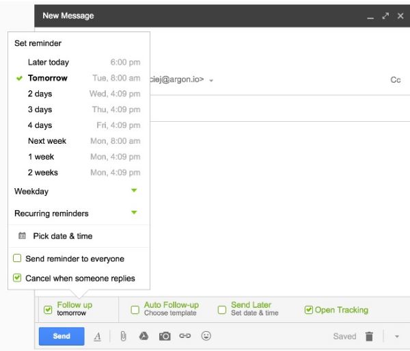Insert a link using the chain icon
Viewport: 410px width, 351px height.
pos(184,336)
